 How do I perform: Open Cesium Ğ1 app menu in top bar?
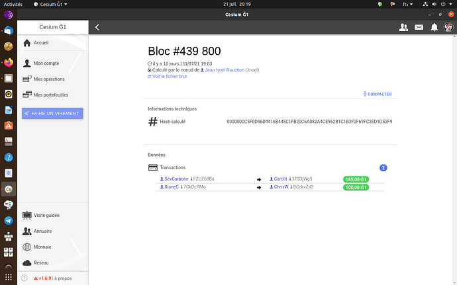click(x=50, y=4)
